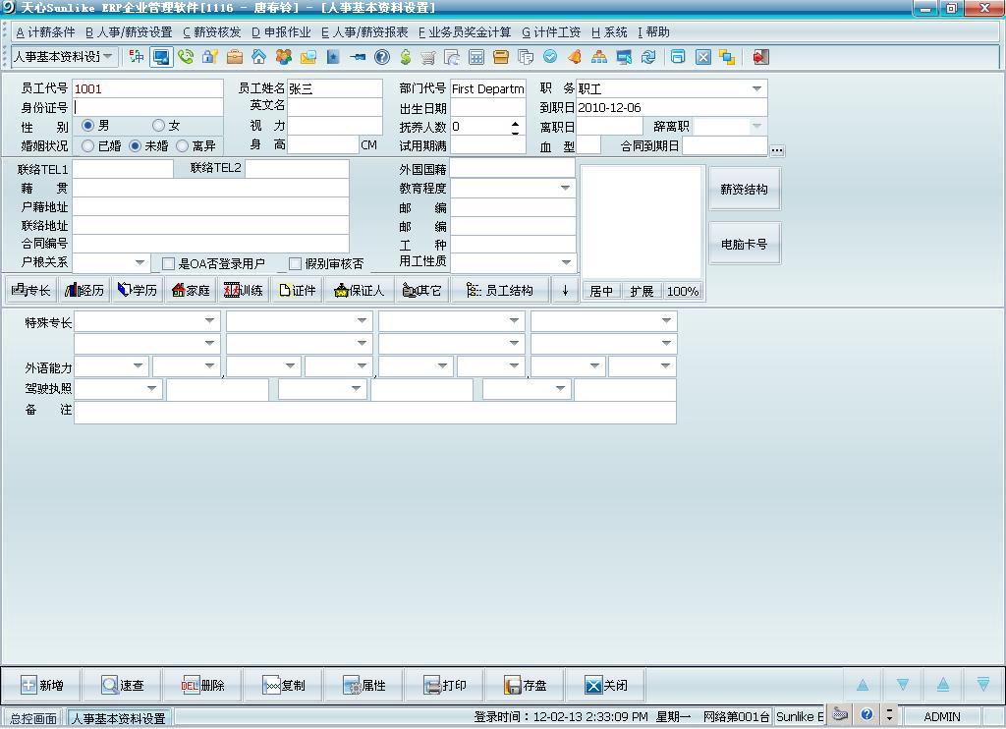Image resolution: width=1006 pixels, height=729 pixels.
Task: Select the 女 gender radio button
Action: pyautogui.click(x=158, y=125)
